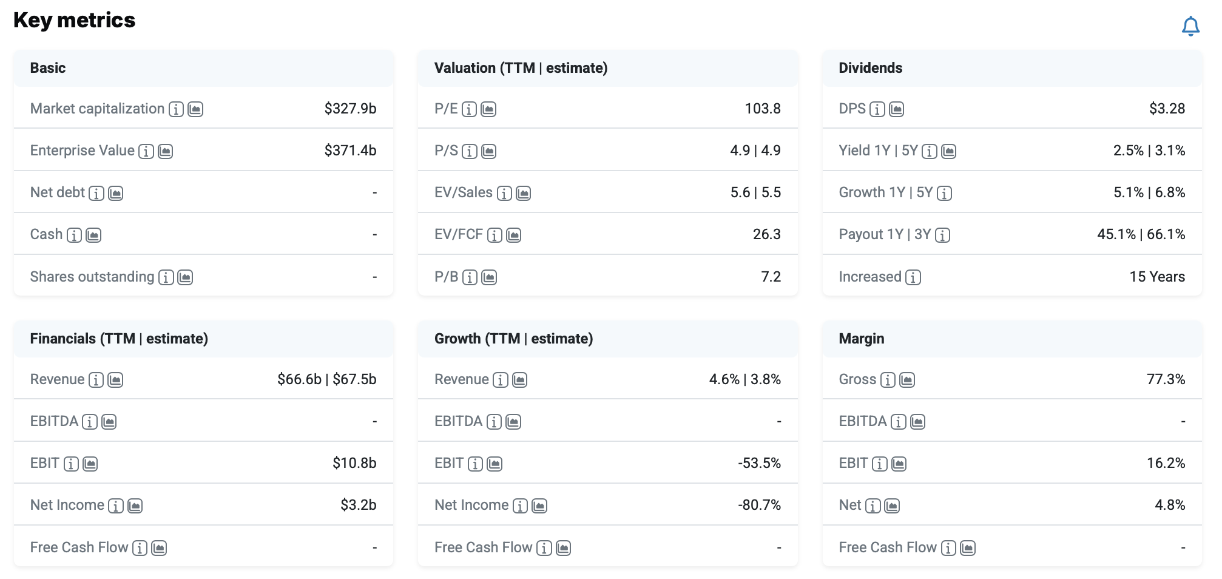
Task: Click chart icon for Net Income financials
Action: click(x=135, y=506)
